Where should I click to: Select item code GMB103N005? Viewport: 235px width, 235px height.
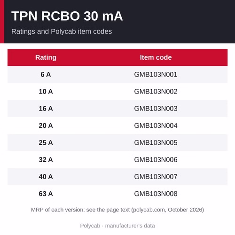[156, 143]
